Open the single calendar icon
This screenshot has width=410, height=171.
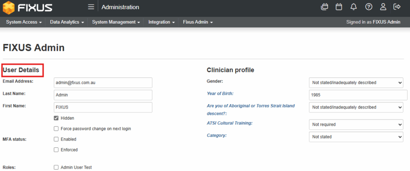click(x=339, y=7)
